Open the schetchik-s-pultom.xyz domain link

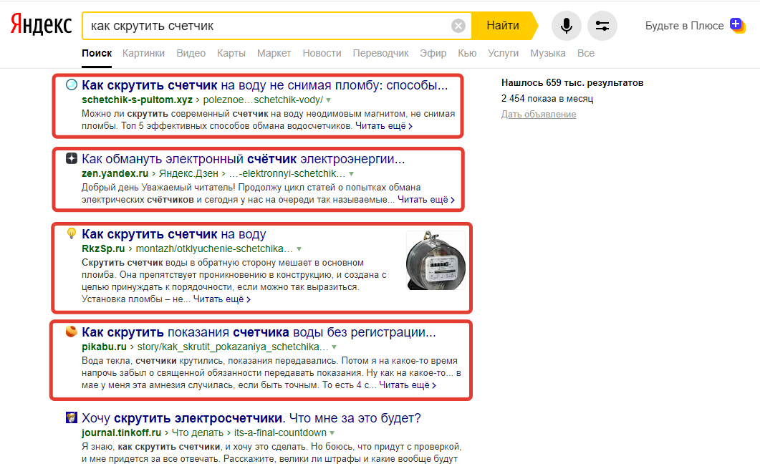(137, 100)
